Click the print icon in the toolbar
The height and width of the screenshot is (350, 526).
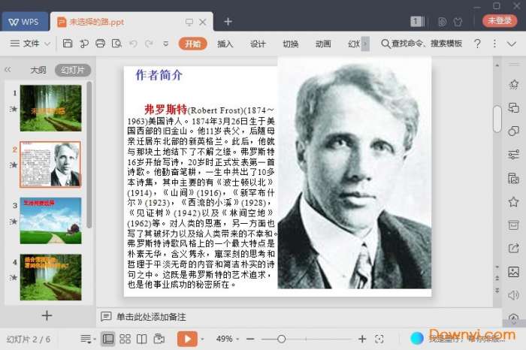100,44
